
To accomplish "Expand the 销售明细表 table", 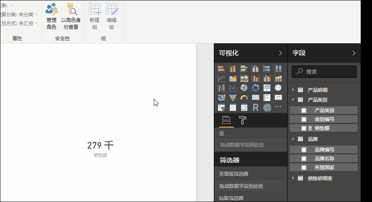I will pos(293,179).
